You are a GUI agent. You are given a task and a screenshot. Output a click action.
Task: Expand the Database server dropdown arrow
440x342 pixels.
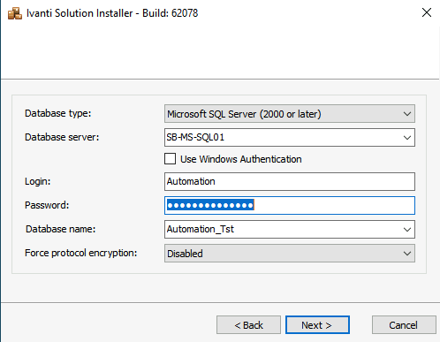[407, 137]
